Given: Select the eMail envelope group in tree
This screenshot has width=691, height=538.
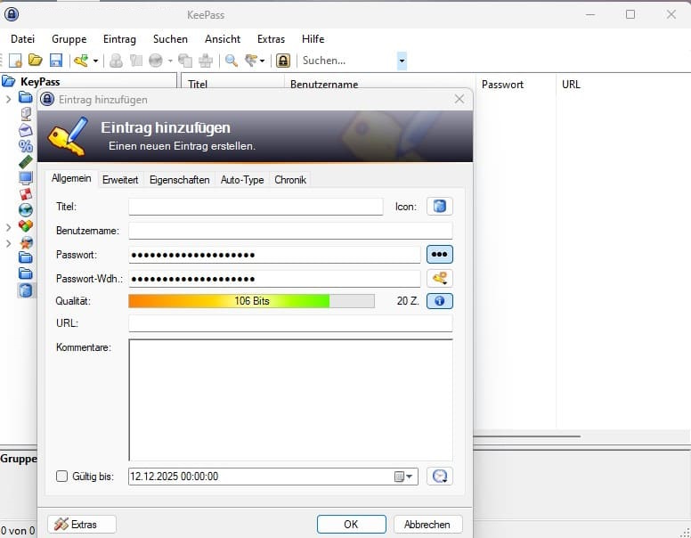Looking at the screenshot, I should (26, 130).
